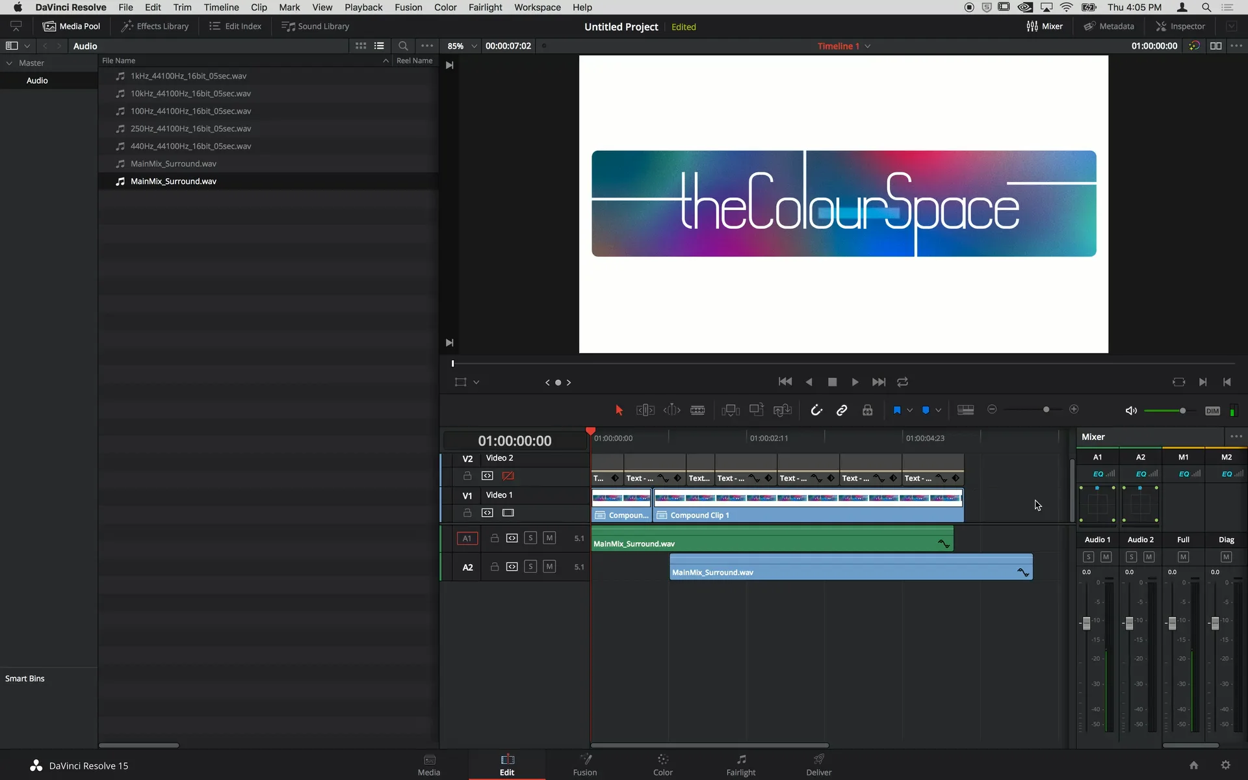Enable the snapping magnet tool
This screenshot has height=780, width=1248.
(x=816, y=410)
